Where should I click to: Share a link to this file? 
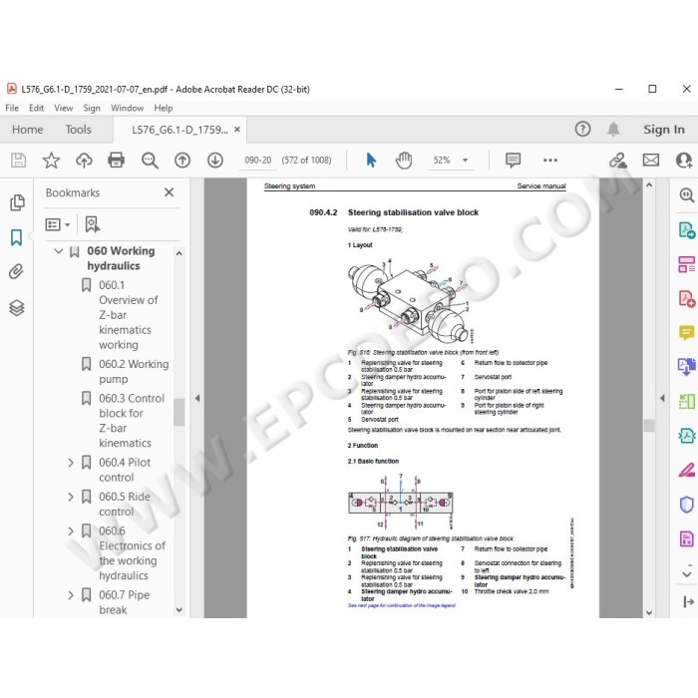(618, 161)
